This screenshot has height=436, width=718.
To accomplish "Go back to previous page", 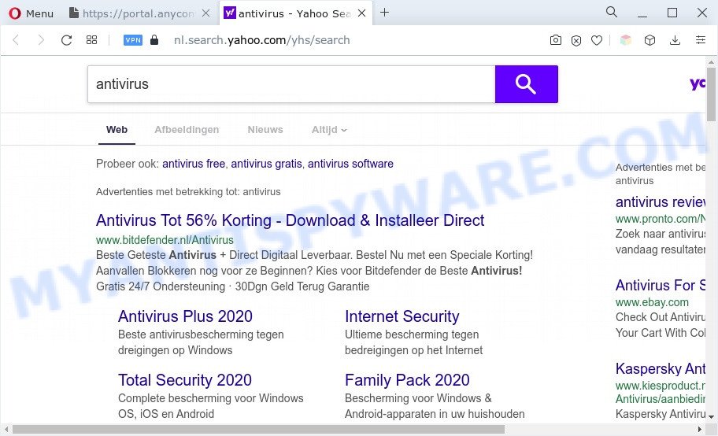I will [16, 40].
